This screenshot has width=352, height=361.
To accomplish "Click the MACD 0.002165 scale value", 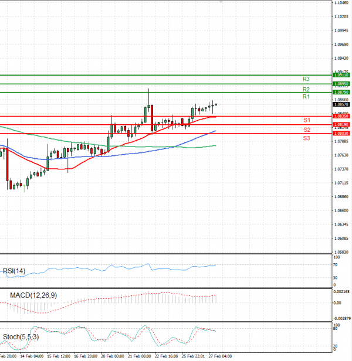I will coord(341,292).
